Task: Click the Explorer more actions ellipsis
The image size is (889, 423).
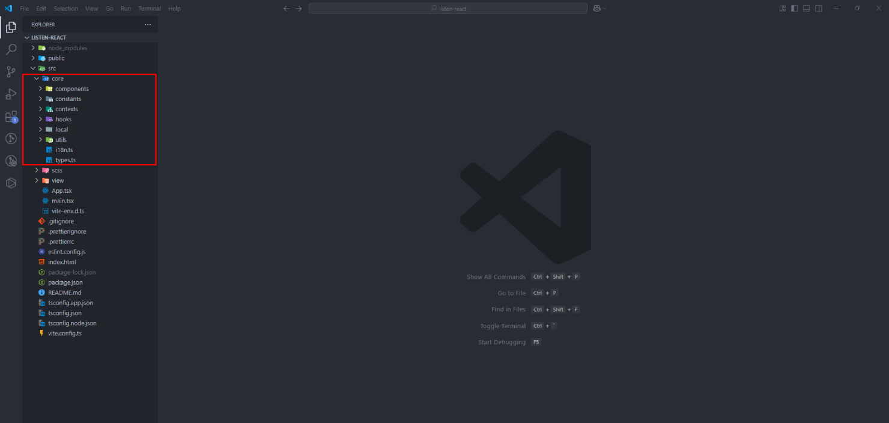Action: click(148, 25)
